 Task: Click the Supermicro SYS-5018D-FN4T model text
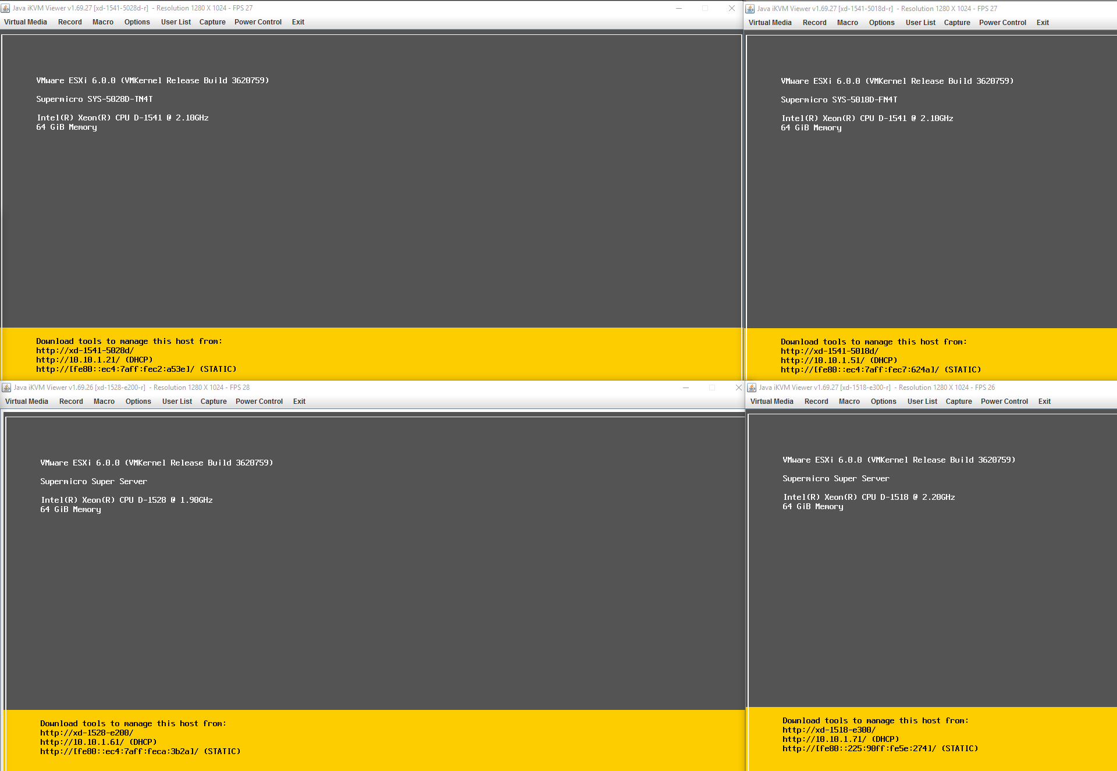click(x=839, y=100)
